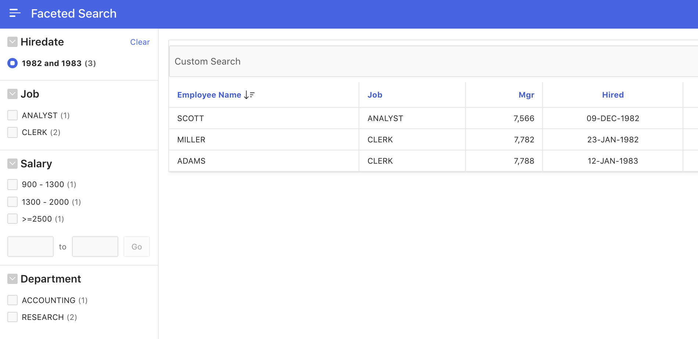Image resolution: width=698 pixels, height=339 pixels.
Task: Check the ACCOUNTING department filter
Action: (12, 300)
